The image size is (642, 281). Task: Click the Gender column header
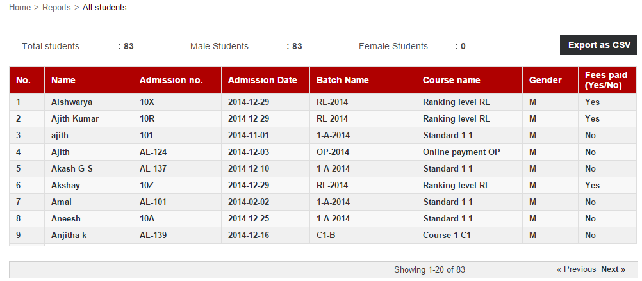point(545,80)
